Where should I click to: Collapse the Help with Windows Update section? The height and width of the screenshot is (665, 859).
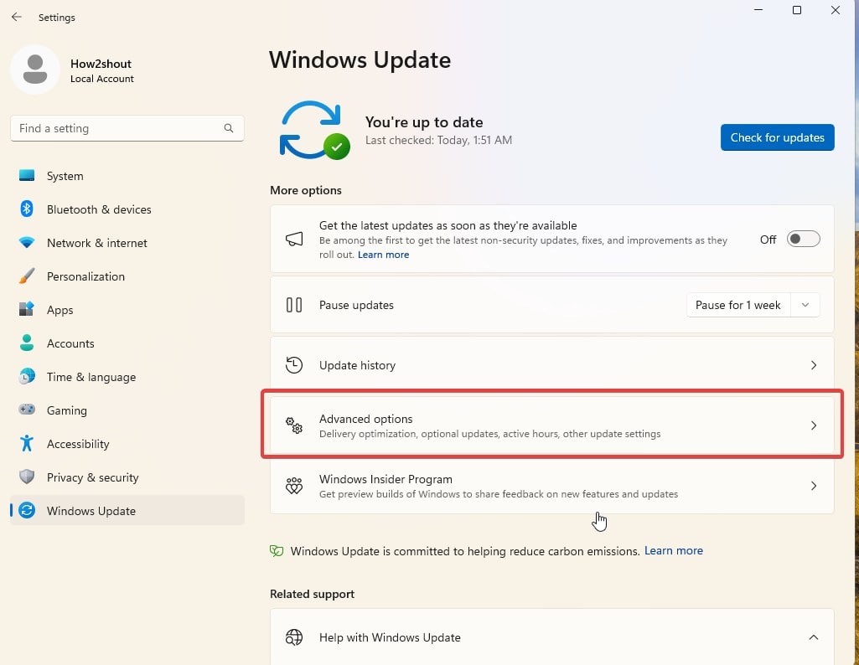813,637
